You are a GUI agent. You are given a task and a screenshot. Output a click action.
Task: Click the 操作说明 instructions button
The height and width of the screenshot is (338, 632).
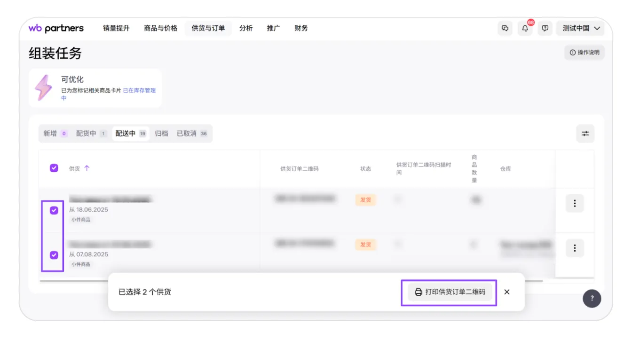585,53
